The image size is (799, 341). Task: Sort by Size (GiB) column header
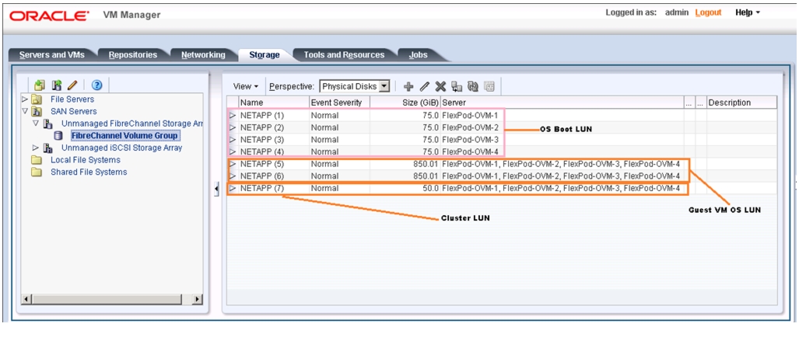405,103
